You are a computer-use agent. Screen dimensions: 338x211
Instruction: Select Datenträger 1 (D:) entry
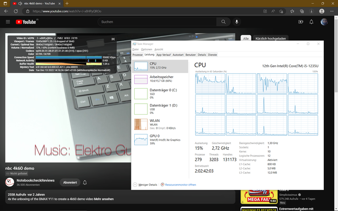tap(160, 109)
